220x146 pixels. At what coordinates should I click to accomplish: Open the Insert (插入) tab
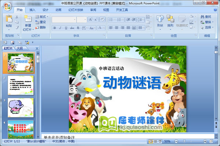[32, 10]
